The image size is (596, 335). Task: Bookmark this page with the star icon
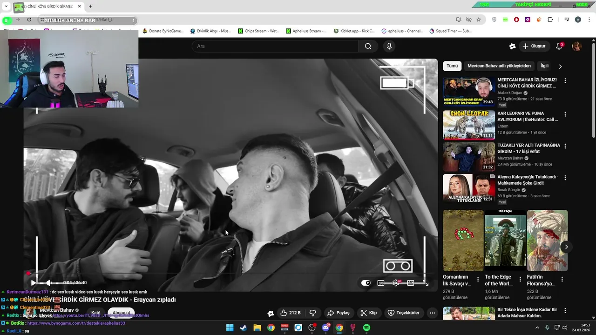[x=479, y=20]
